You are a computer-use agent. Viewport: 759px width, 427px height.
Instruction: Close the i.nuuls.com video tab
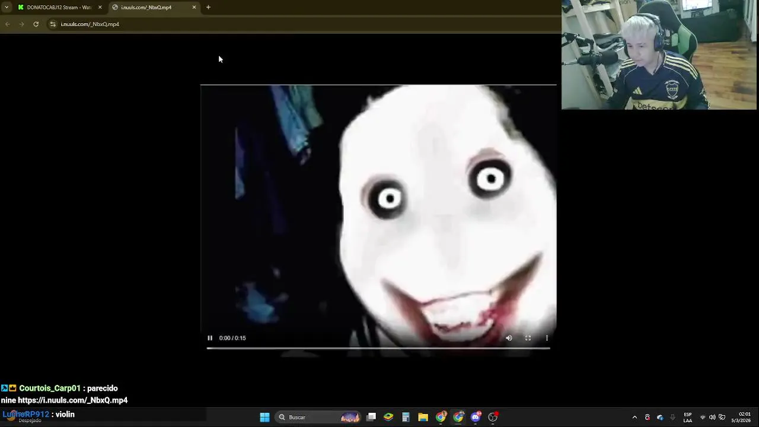pyautogui.click(x=194, y=7)
